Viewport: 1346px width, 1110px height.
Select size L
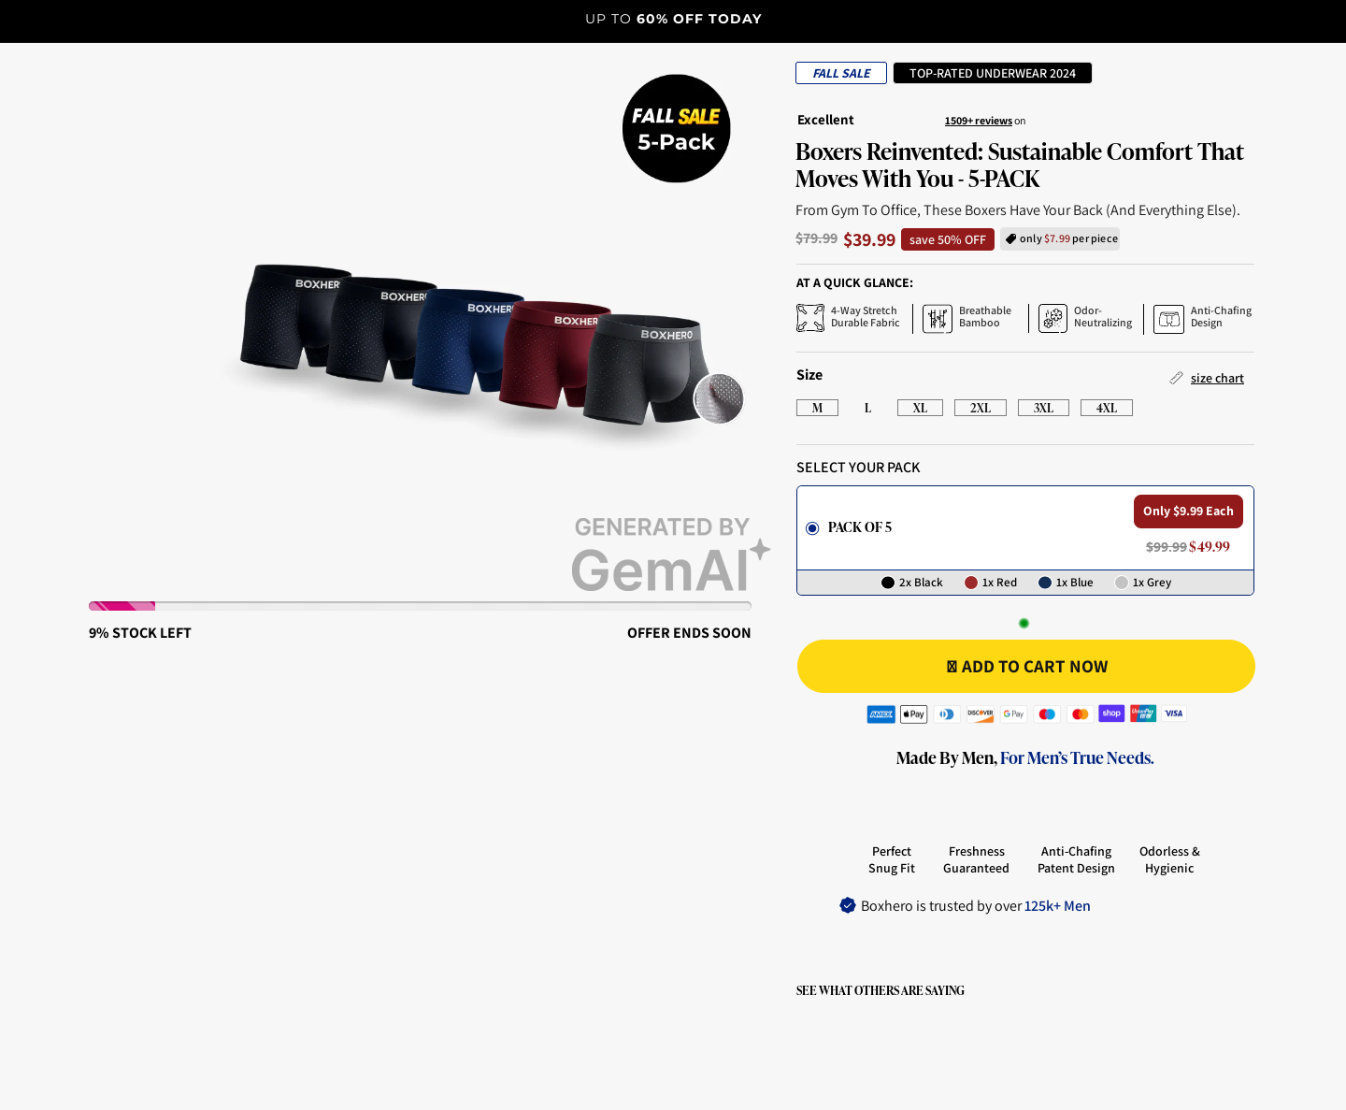click(x=867, y=408)
